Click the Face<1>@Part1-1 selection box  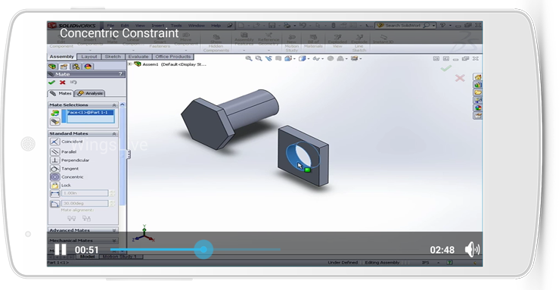pyautogui.click(x=91, y=117)
